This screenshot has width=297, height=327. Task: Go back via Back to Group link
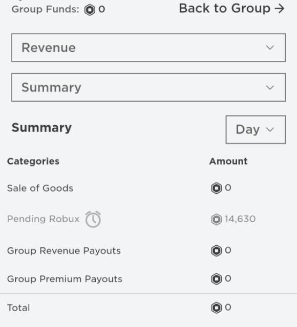pos(231,9)
